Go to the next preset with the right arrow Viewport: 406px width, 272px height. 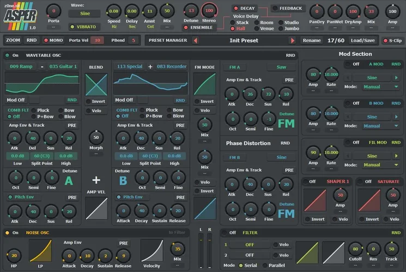(293, 40)
